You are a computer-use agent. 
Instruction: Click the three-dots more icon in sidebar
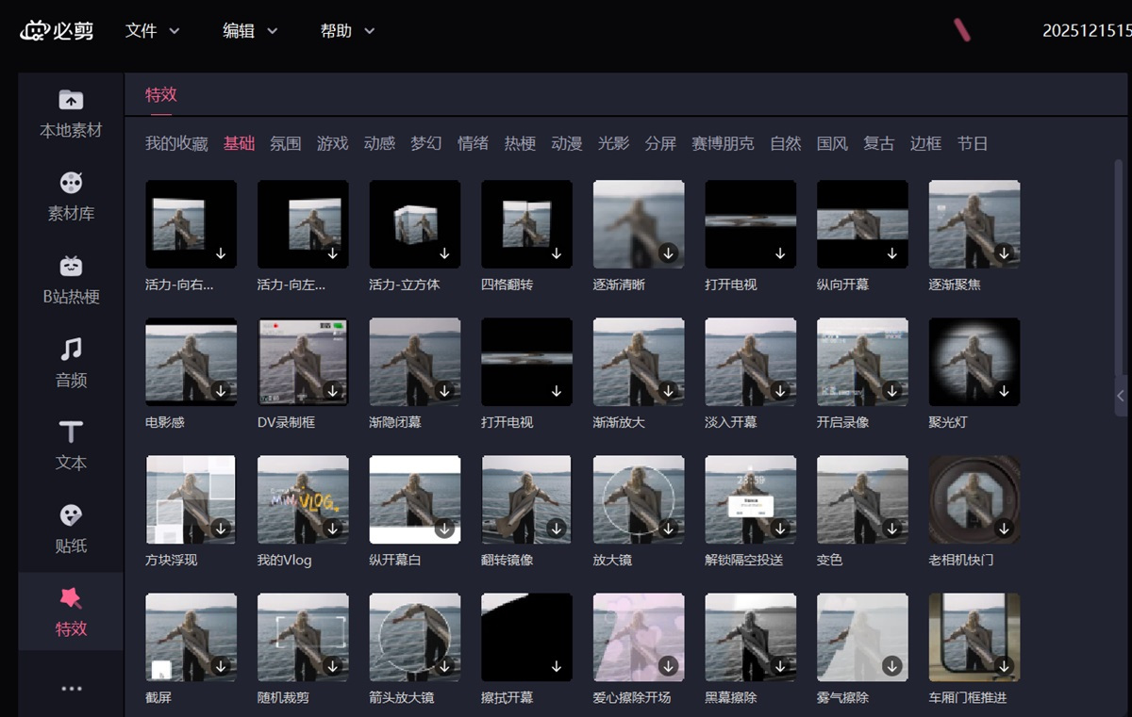tap(71, 689)
